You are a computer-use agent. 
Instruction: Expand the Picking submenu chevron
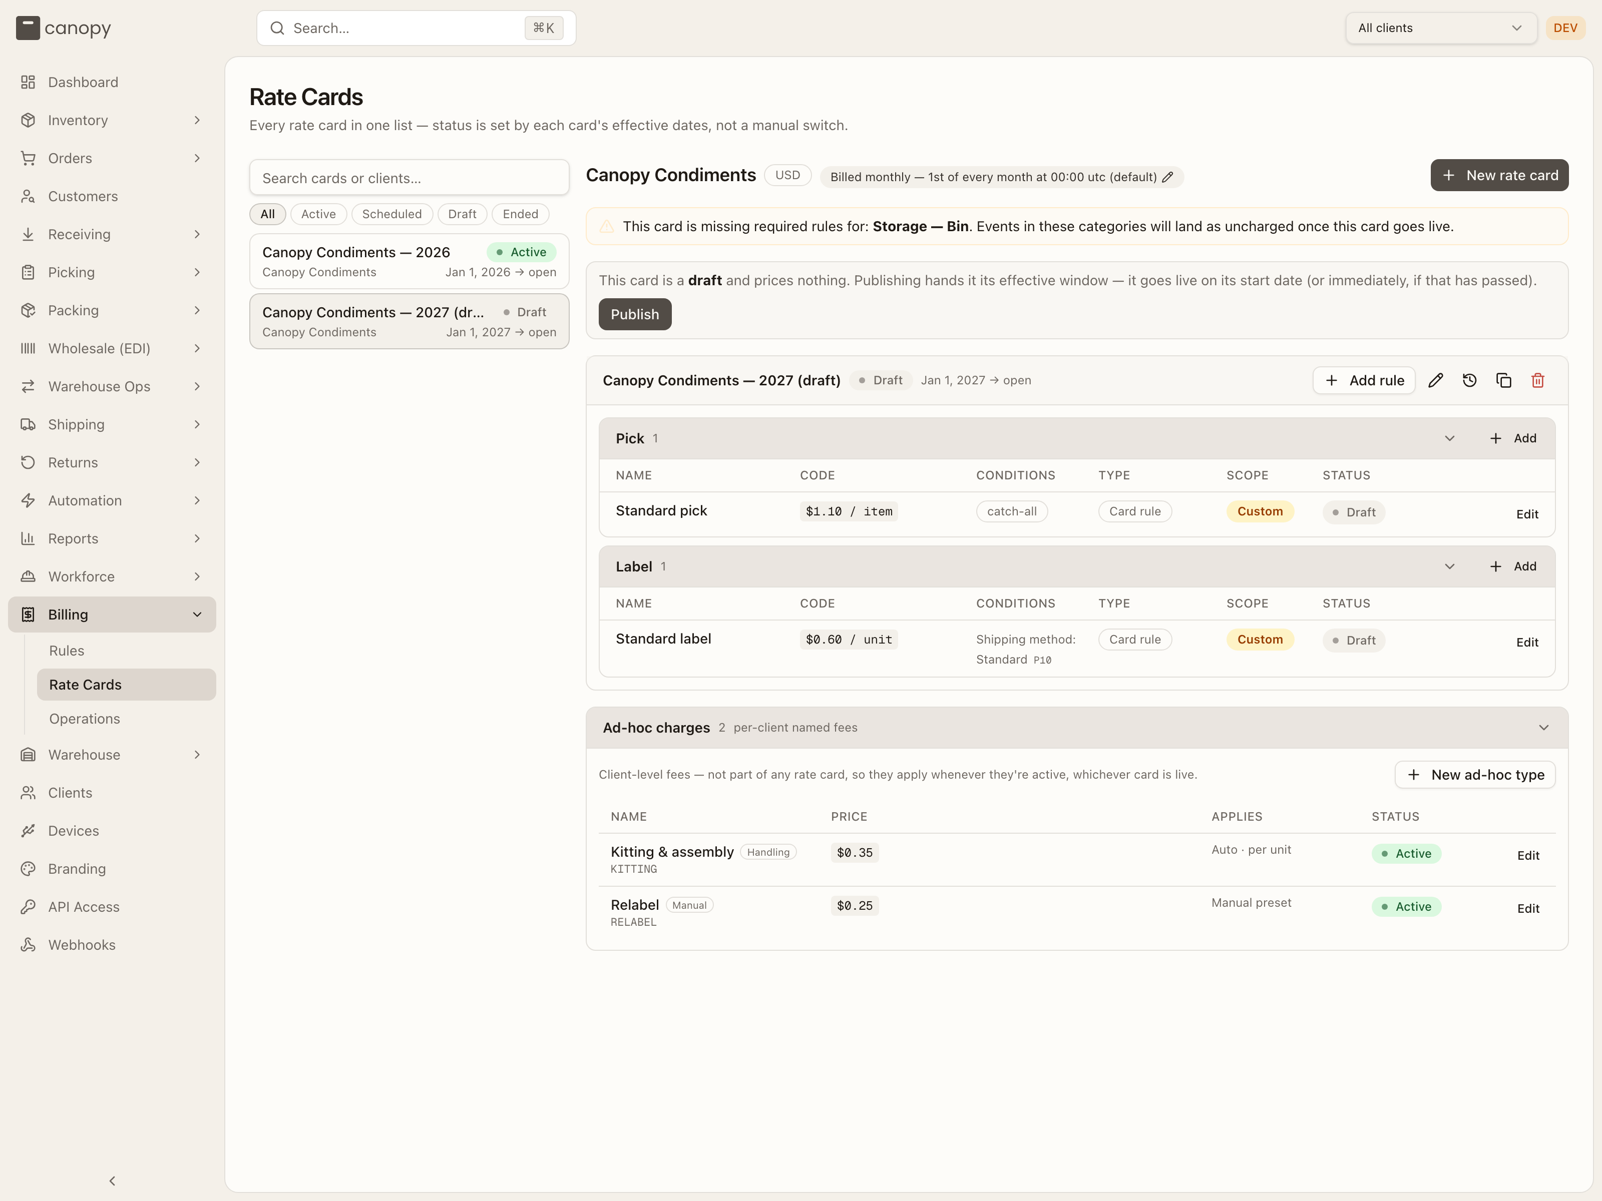(197, 272)
